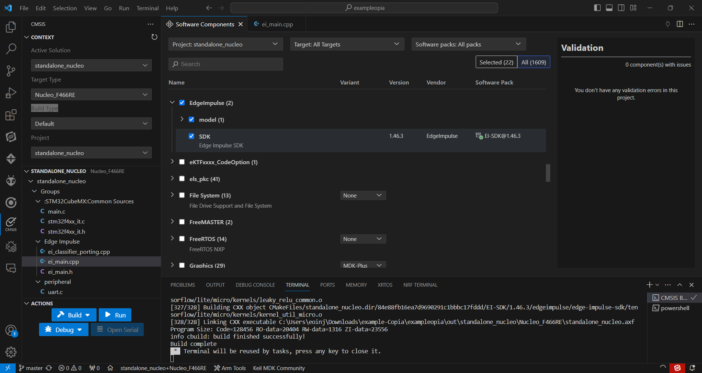The image size is (702, 373).
Task: Split the editor to the right
Action: tap(680, 24)
